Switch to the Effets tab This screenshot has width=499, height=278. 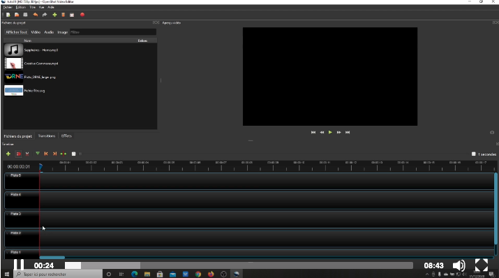(66, 136)
